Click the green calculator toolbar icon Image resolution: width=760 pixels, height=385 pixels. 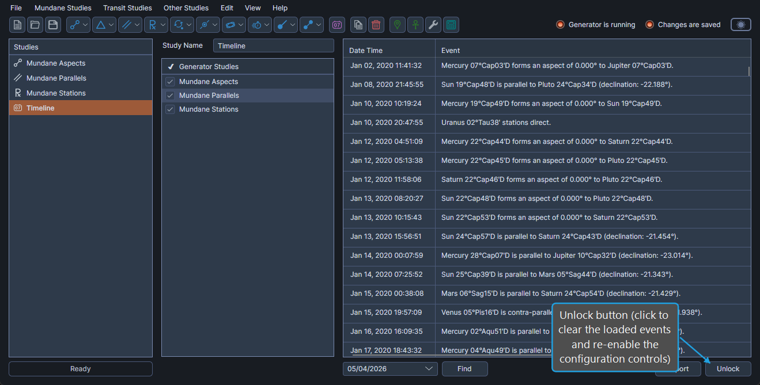pos(451,25)
